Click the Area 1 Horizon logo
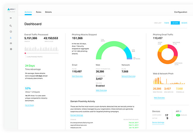Screen dimensions: 193x134 (x=11, y=10)
